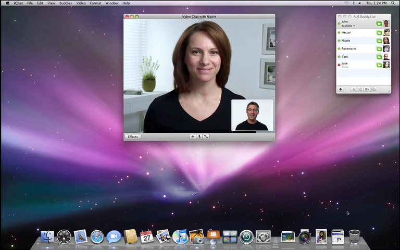Viewport: 400px width, 250px height.
Task: Open the File menu
Action: tap(30, 3)
